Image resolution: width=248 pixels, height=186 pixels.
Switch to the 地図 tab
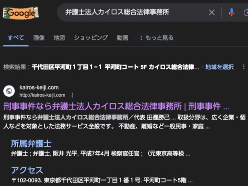click(59, 38)
